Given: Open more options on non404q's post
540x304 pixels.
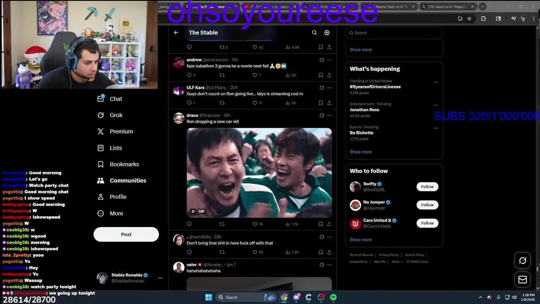Looking at the screenshot, I should coord(329,237).
